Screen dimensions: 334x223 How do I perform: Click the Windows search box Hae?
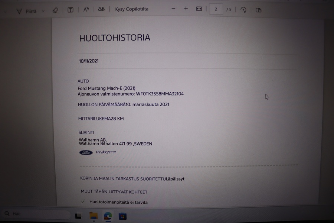[35, 214]
